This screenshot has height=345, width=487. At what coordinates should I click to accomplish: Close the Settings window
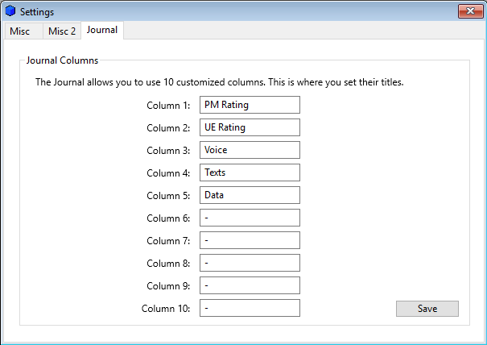tap(470, 11)
